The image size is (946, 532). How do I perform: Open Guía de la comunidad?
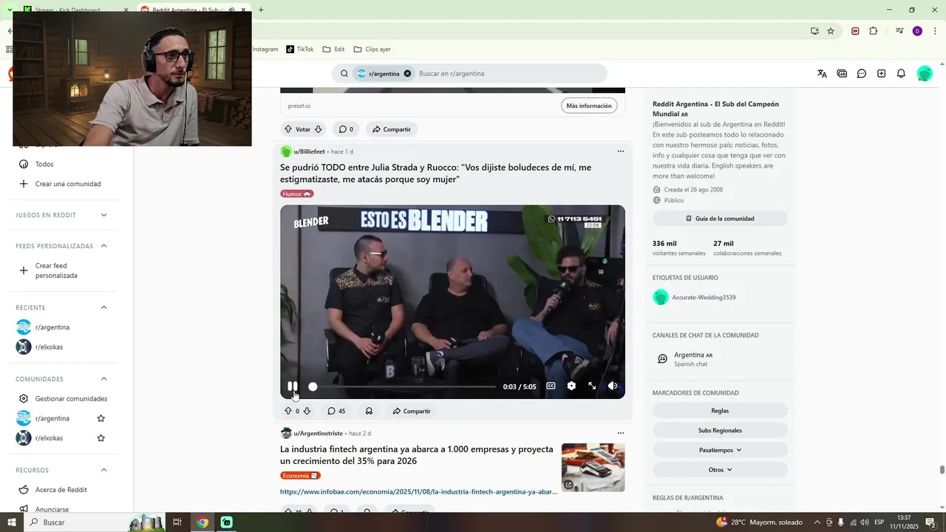720,219
